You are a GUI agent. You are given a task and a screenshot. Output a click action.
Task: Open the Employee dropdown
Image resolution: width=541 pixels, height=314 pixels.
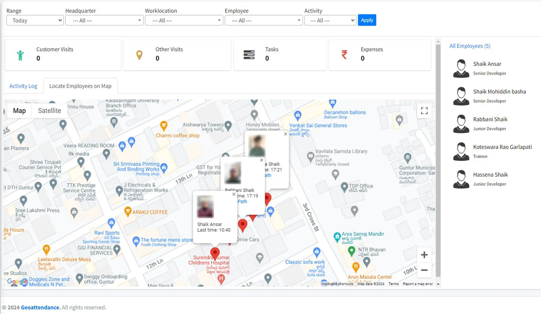tap(263, 20)
